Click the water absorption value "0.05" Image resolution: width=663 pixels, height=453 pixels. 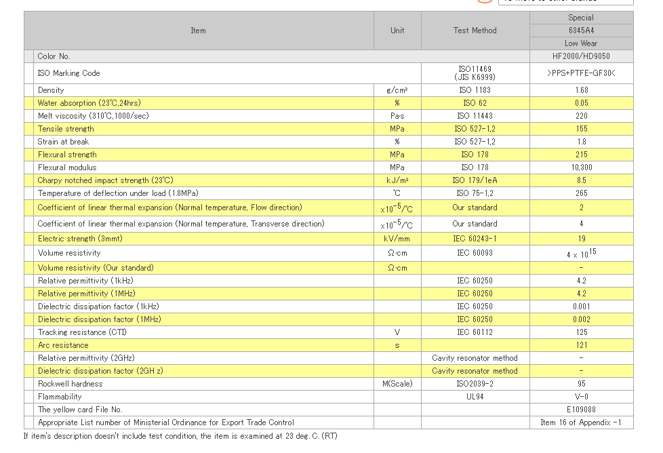point(582,103)
